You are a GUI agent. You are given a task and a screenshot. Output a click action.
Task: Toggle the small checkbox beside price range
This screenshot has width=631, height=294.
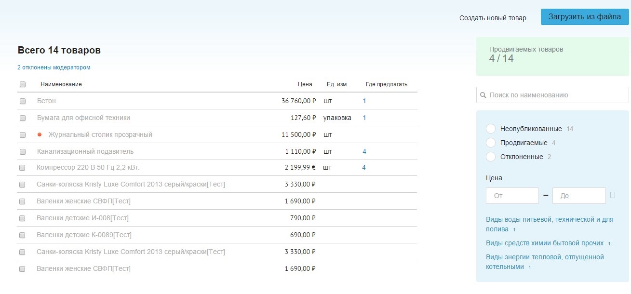click(x=613, y=195)
